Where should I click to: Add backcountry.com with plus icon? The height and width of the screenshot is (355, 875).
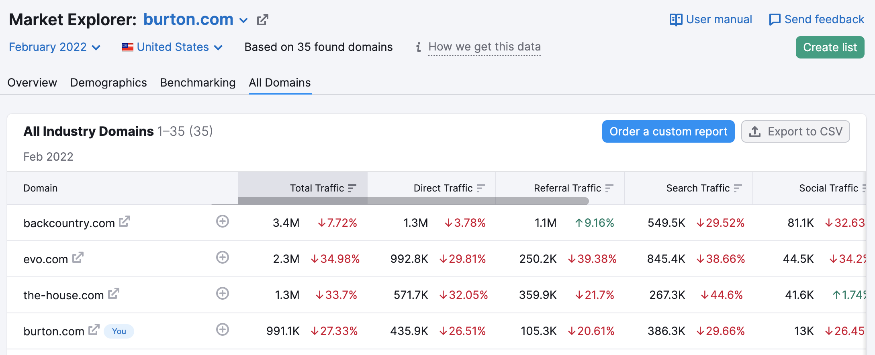223,221
